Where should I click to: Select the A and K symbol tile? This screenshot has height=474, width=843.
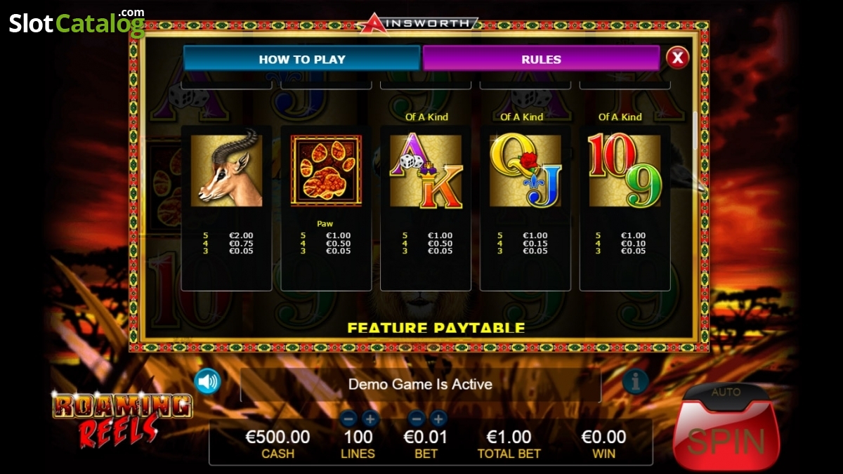click(426, 171)
